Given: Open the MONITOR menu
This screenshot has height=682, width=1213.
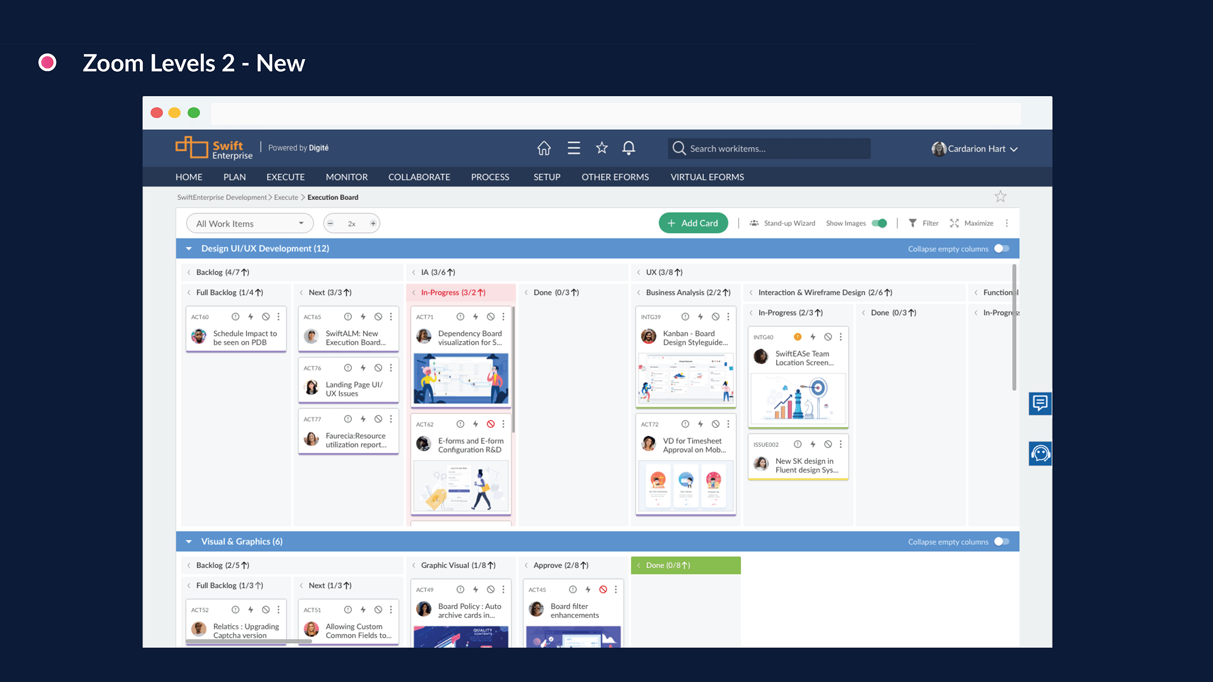Looking at the screenshot, I should [346, 177].
